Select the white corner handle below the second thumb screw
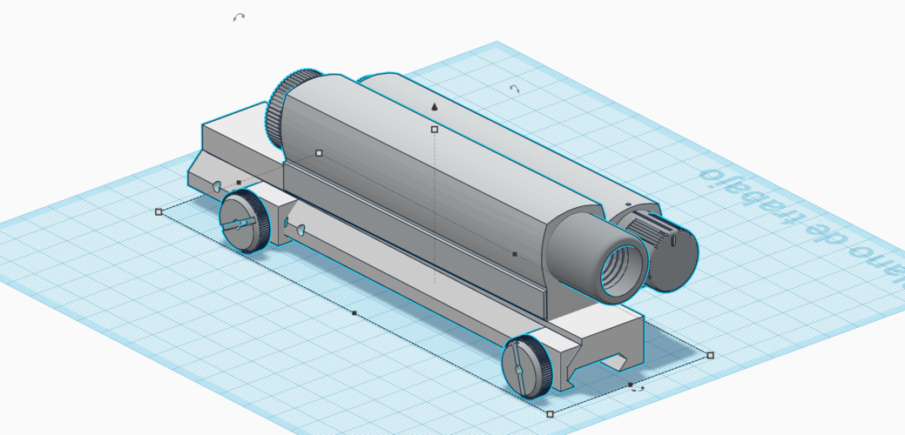The image size is (905, 435). point(550,414)
